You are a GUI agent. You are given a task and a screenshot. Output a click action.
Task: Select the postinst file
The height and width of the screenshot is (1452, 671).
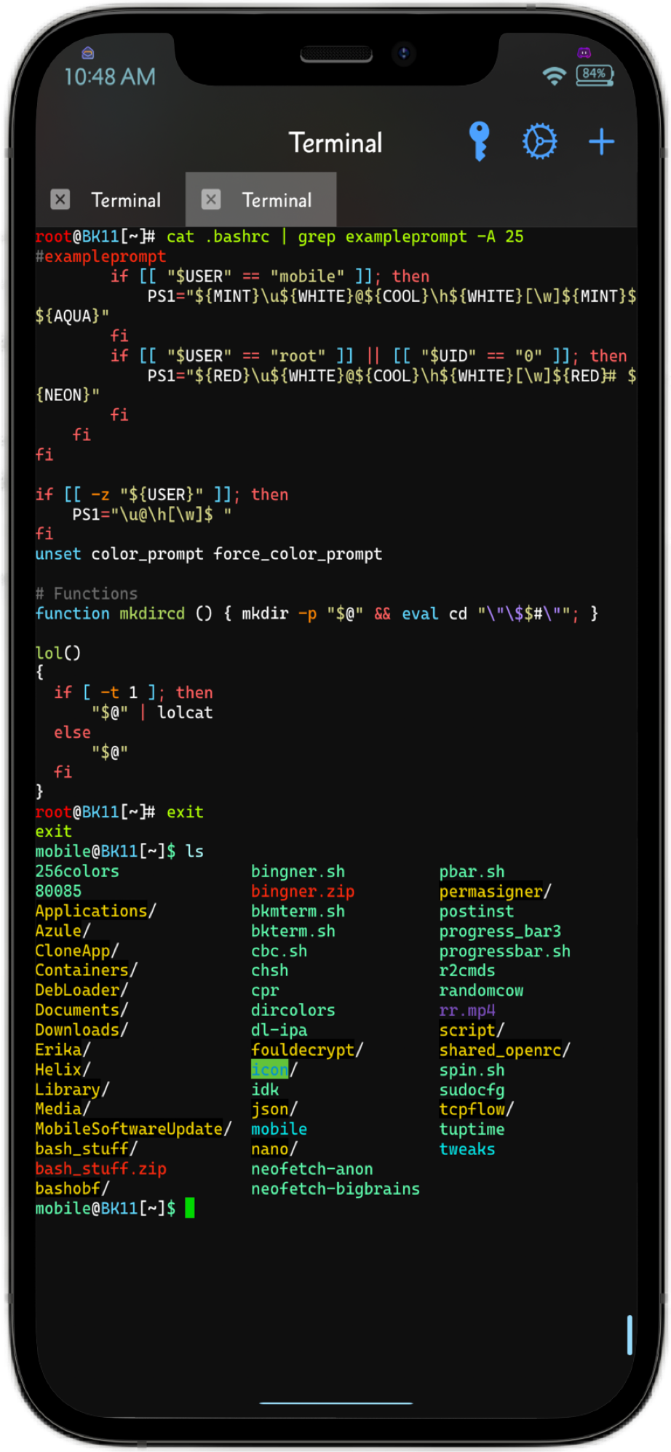[x=476, y=911]
